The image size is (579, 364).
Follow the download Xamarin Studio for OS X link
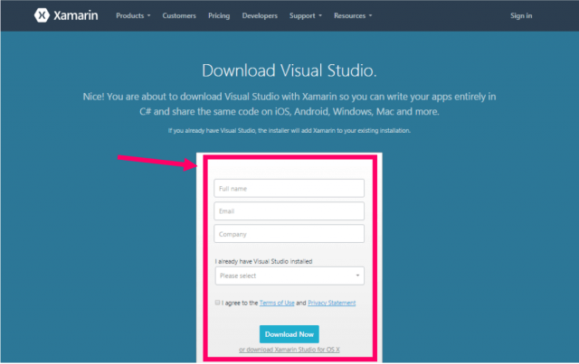[289, 350]
